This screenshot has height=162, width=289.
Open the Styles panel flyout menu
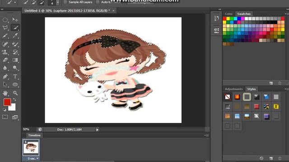click(286, 89)
